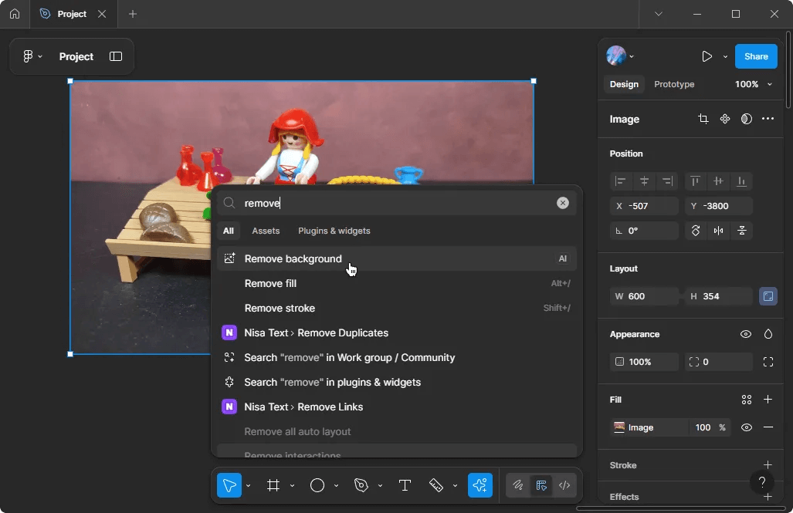793x513 pixels.
Task: Select the Text tool
Action: [x=405, y=485]
